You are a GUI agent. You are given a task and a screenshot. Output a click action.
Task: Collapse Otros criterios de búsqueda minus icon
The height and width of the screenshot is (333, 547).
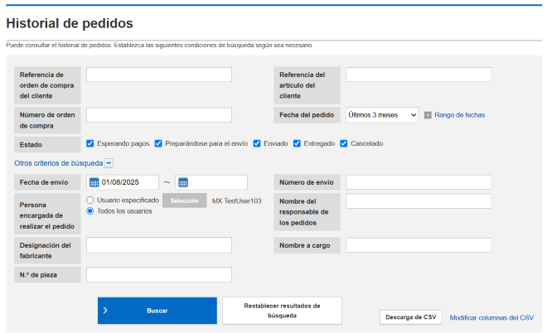[x=109, y=163]
